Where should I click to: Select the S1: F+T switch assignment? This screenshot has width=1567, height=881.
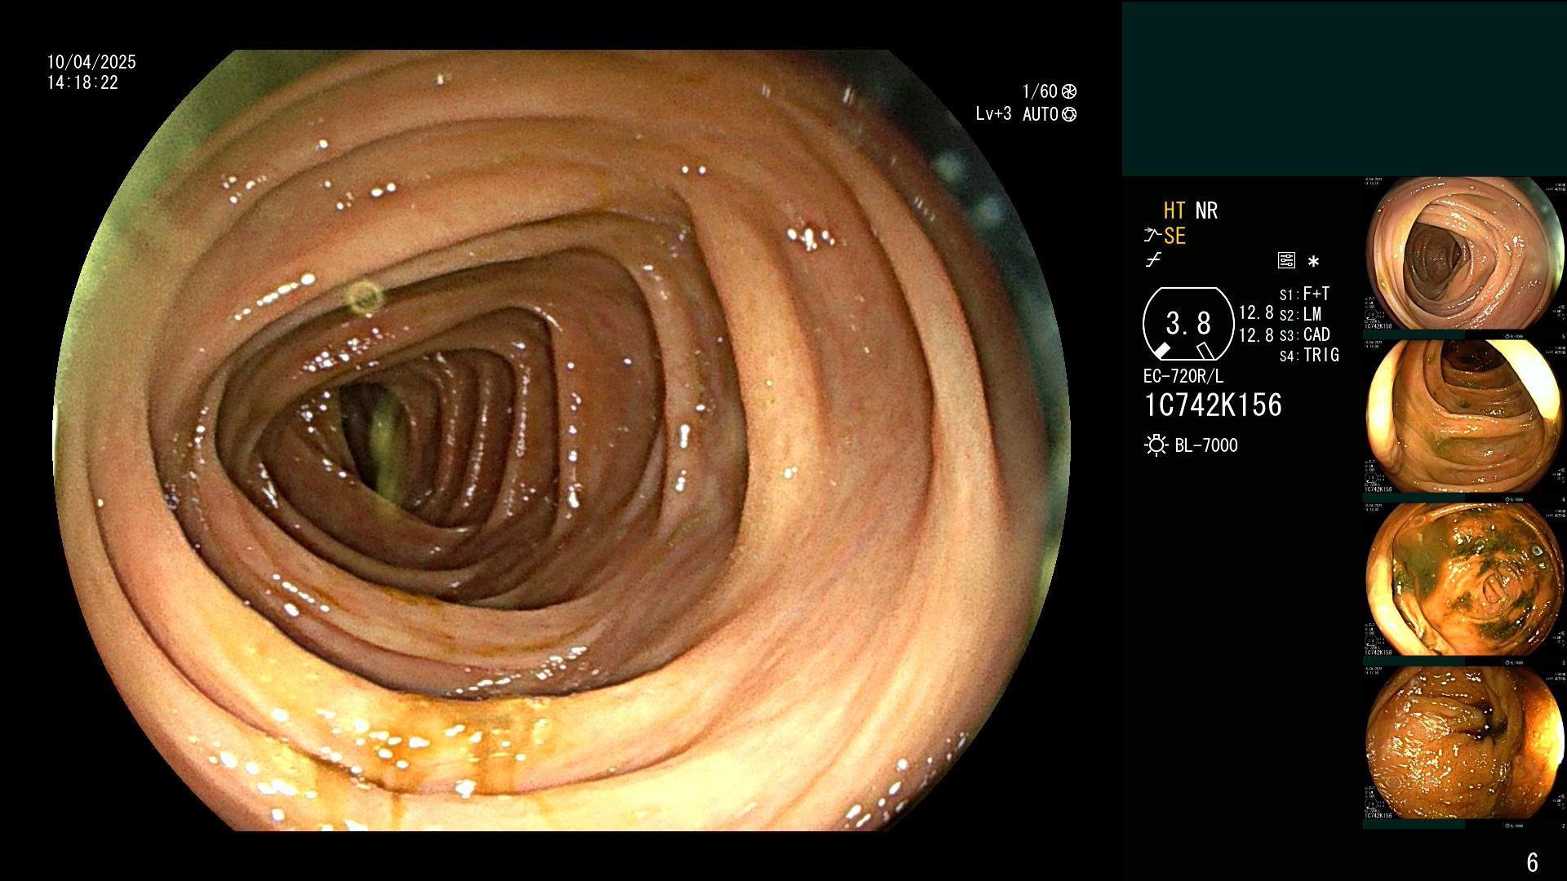coord(1304,294)
